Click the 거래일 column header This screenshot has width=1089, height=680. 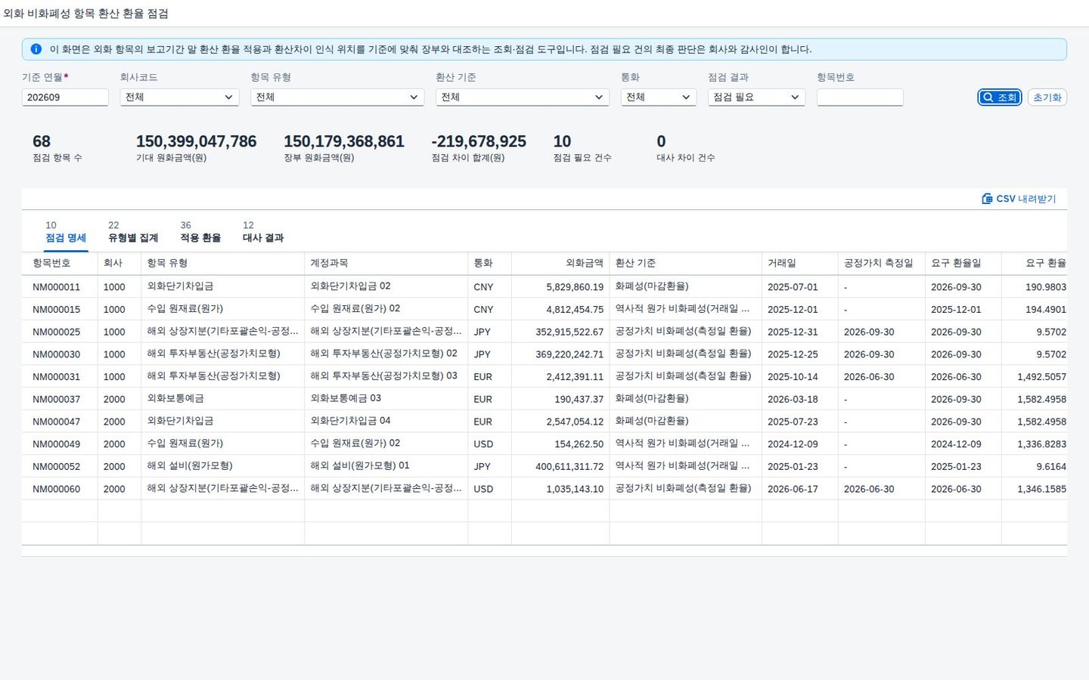[x=799, y=263]
